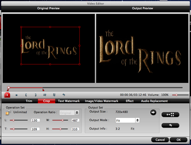Click the bottom-right crop box handle
The image size is (191, 145).
coord(79,64)
